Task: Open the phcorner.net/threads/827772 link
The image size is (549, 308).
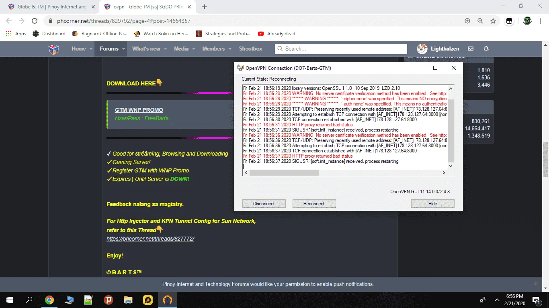Action: 150,239
